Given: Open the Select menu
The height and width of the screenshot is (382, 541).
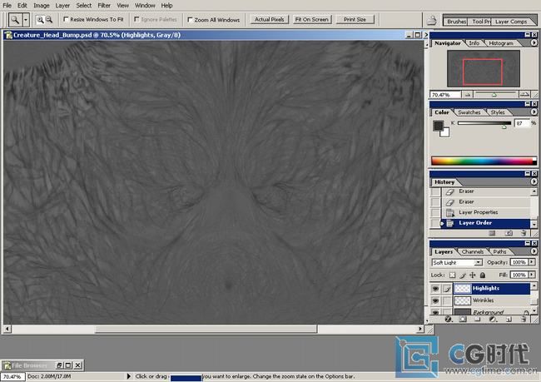Looking at the screenshot, I should (x=84, y=6).
